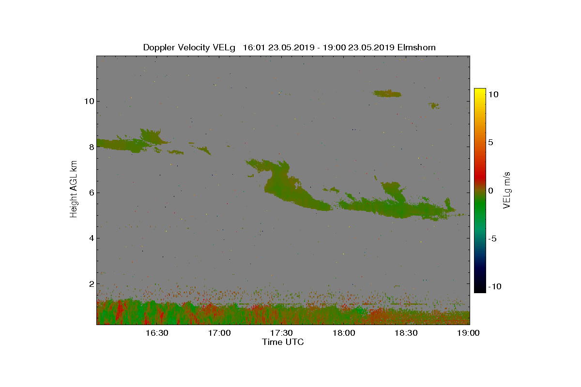Viewport: 581px width, 387px height.
Task: Click the 17:00 time tick label
Action: click(x=219, y=333)
